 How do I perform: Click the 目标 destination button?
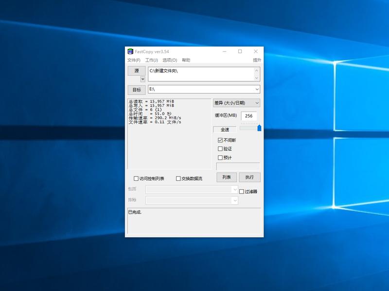[x=137, y=90]
